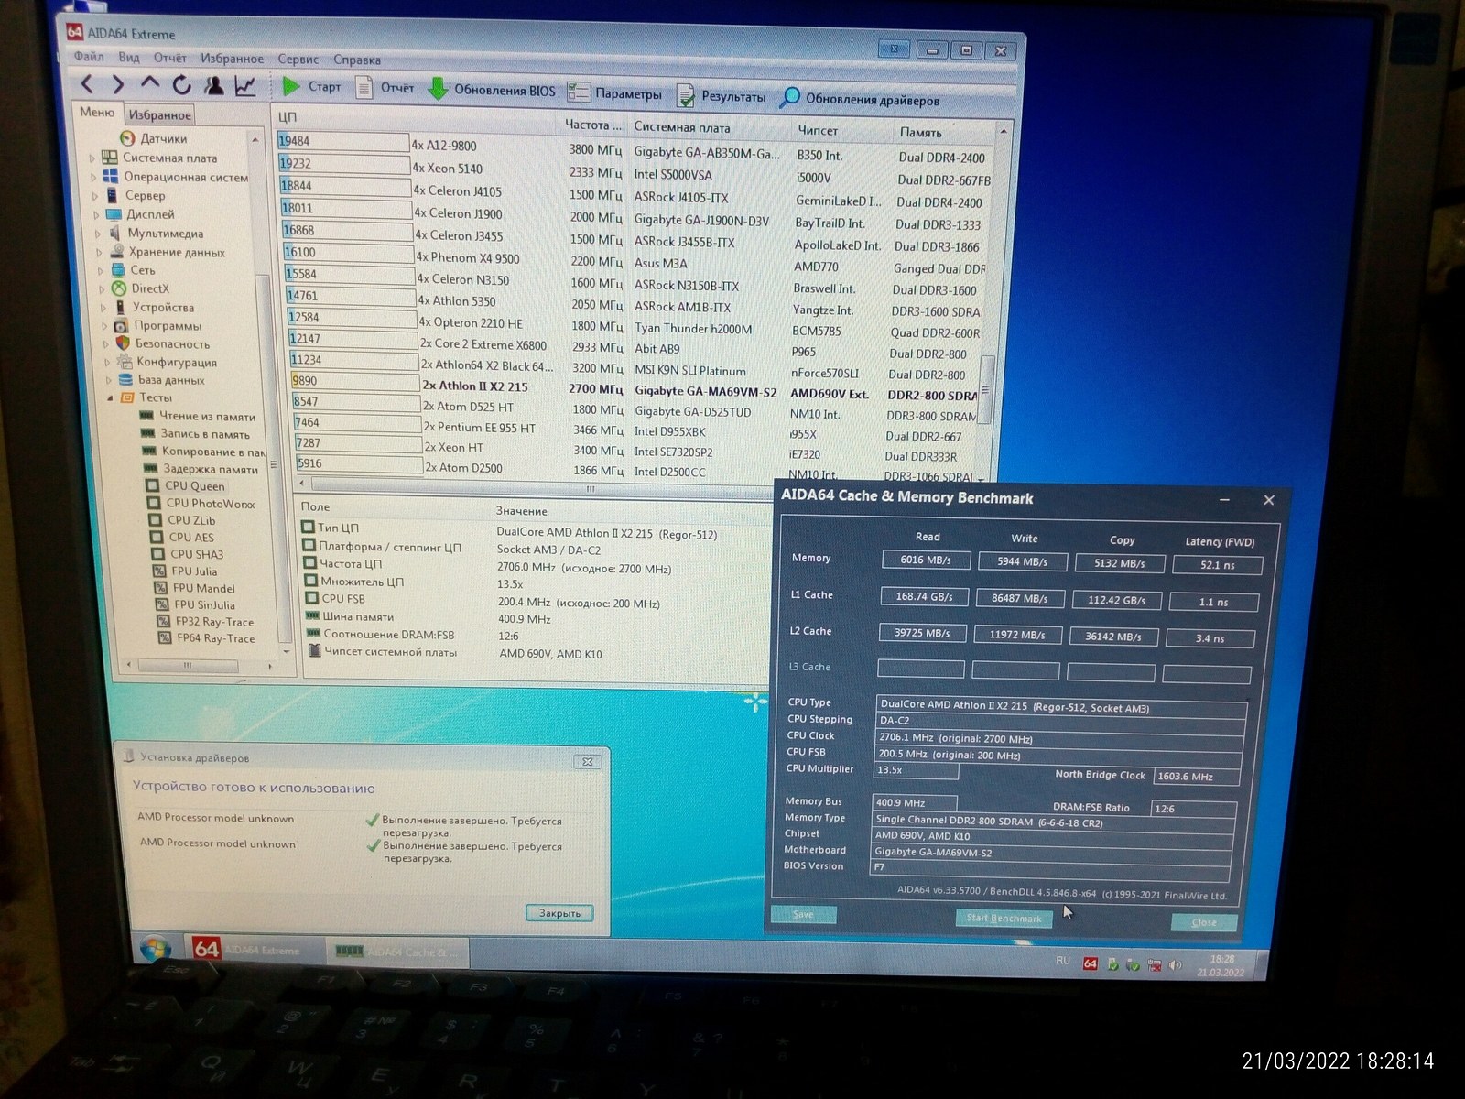Open Результаты from the toolbar

(x=721, y=96)
